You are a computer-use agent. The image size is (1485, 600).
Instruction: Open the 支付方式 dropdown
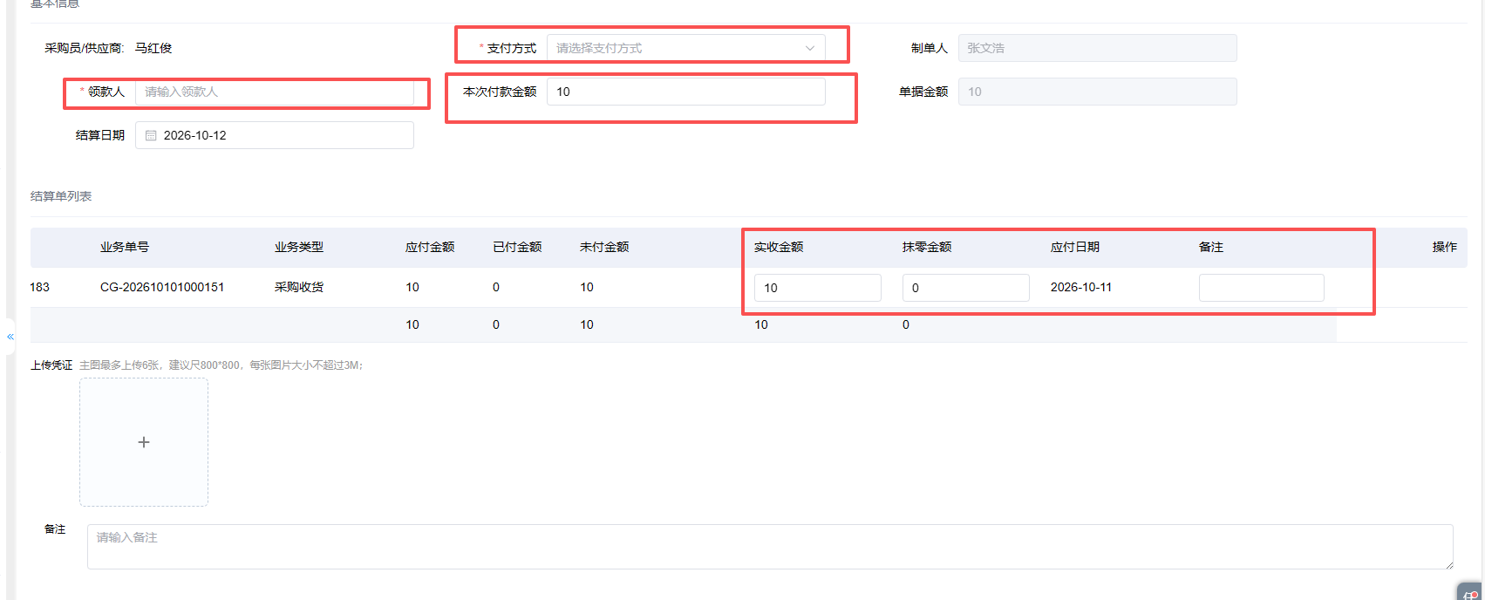tap(685, 48)
